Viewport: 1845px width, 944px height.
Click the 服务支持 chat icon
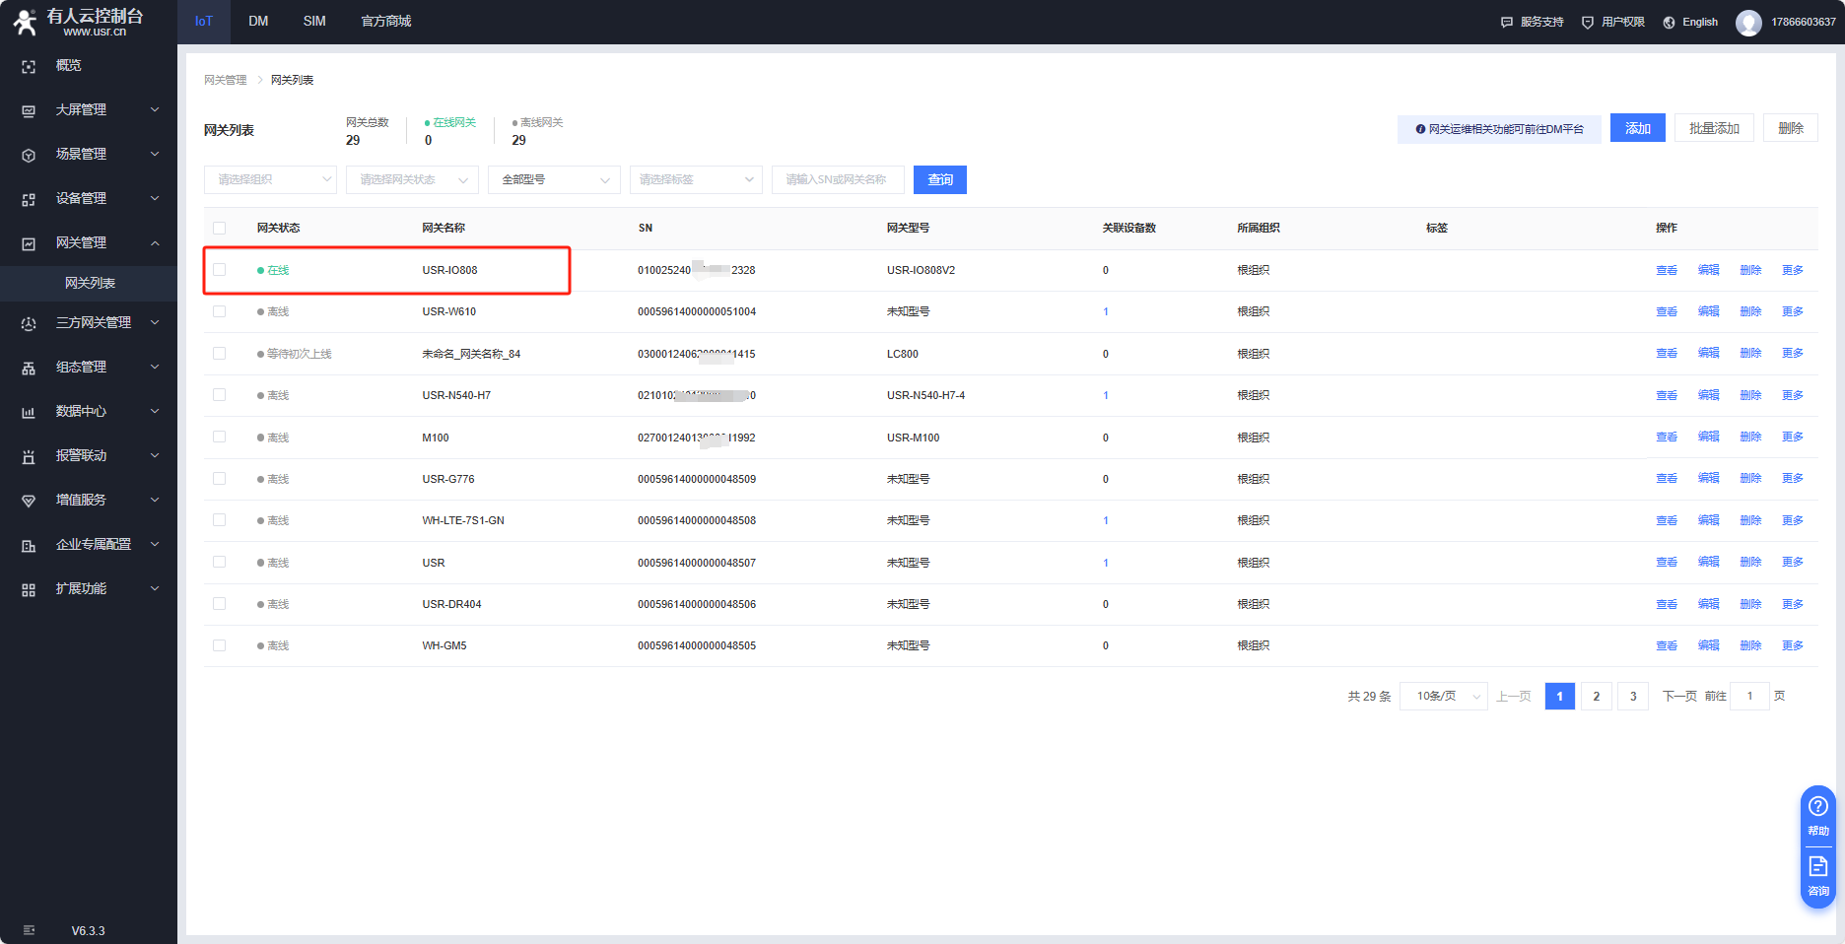(1506, 22)
